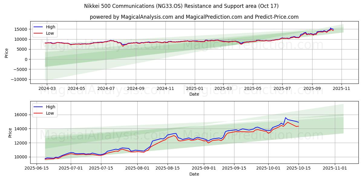
Task: Click the blue High line peak in bottom chart
Action: click(x=285, y=118)
